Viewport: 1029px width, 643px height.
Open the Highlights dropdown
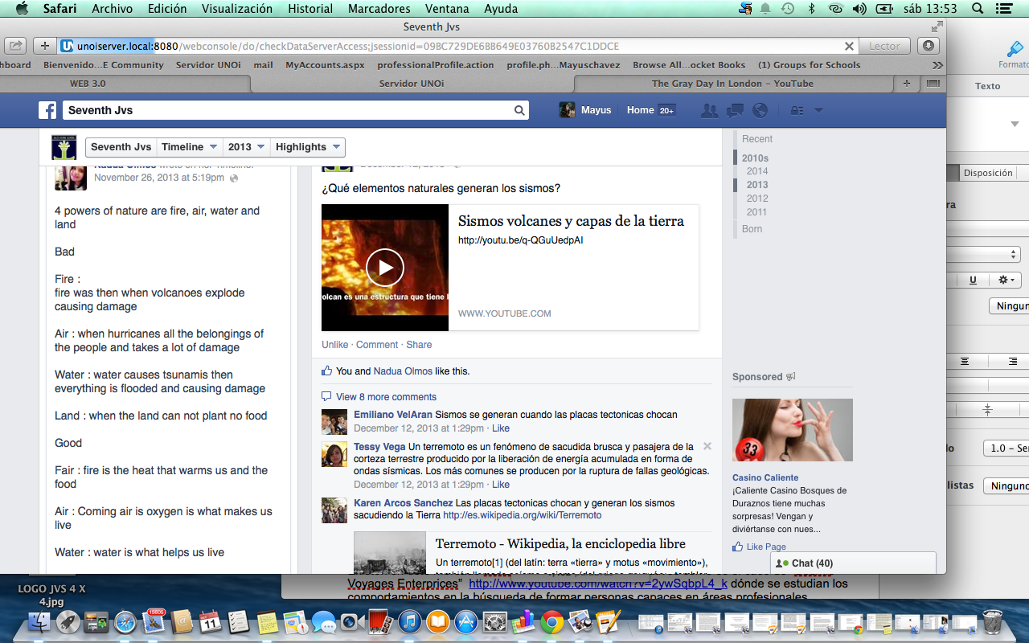[308, 147]
